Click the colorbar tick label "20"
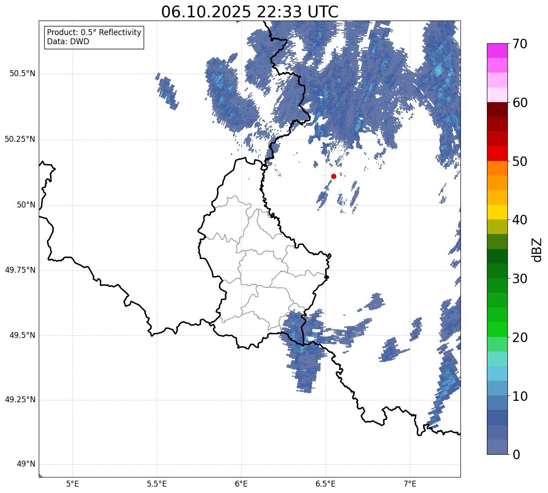 coord(520,337)
